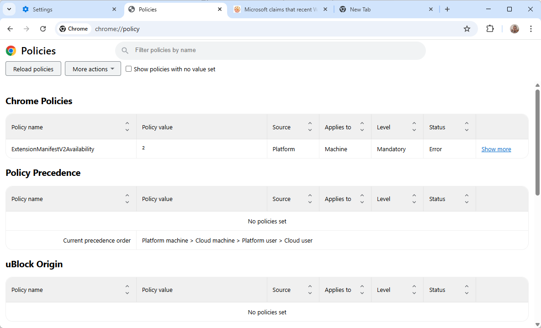This screenshot has width=541, height=328.
Task: Click the Chrome logo beside Policies heading
Action: tap(11, 51)
